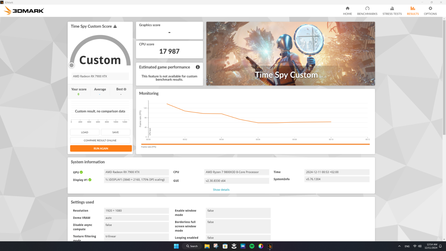Click the Looping enabled value false
The image size is (446, 251).
point(238,238)
